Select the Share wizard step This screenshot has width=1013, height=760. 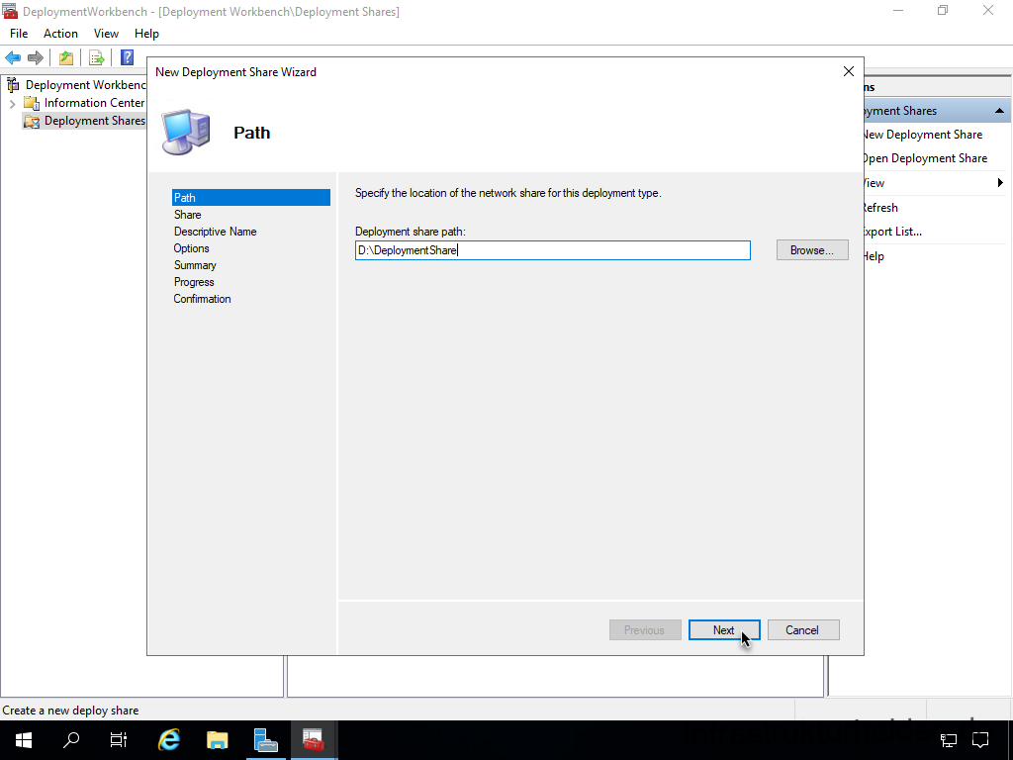click(x=187, y=215)
